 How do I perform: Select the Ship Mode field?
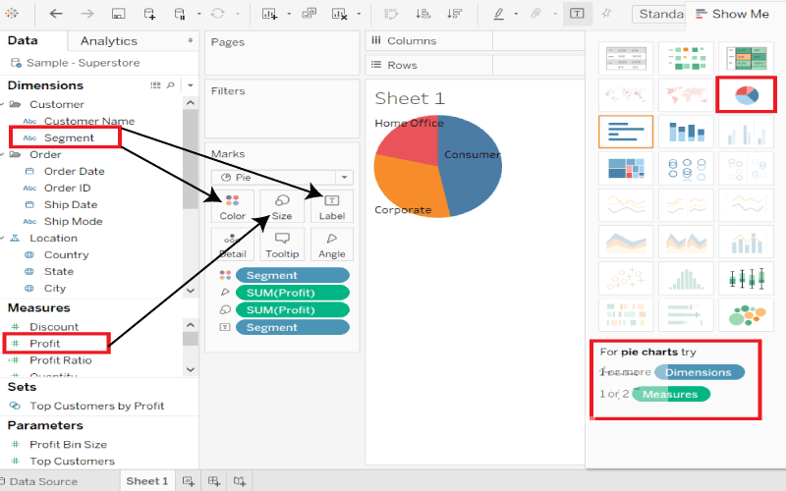pos(73,222)
